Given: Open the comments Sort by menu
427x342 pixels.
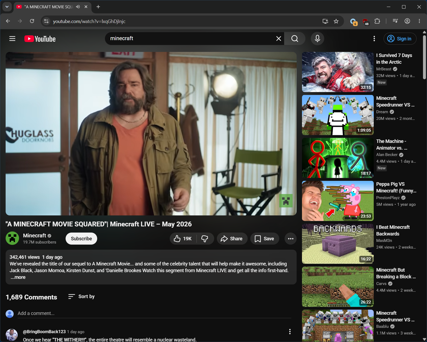Looking at the screenshot, I should (81, 297).
